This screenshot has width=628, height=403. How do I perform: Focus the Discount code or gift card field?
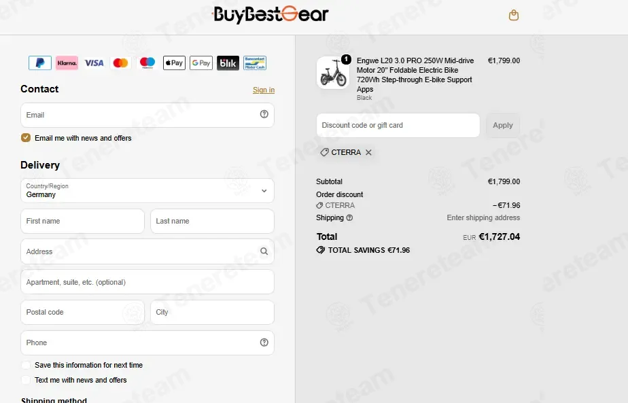pos(398,126)
